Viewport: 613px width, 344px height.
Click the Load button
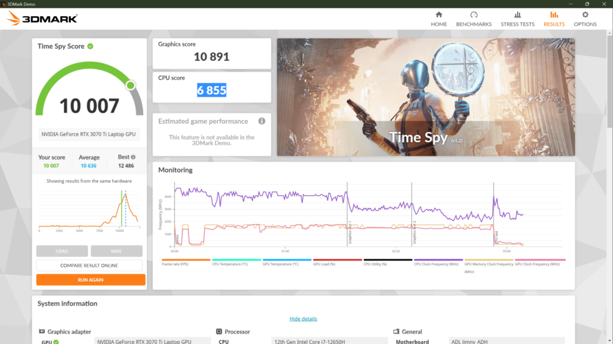(62, 251)
